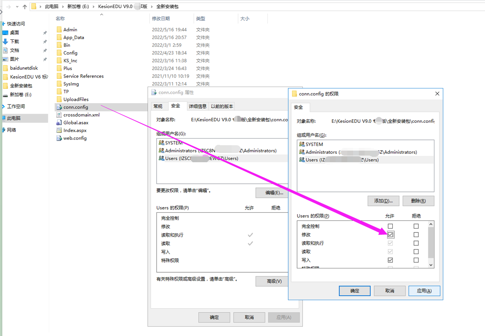Open Downloads (下载) in quick access
The height and width of the screenshot is (336, 485).
point(14,41)
